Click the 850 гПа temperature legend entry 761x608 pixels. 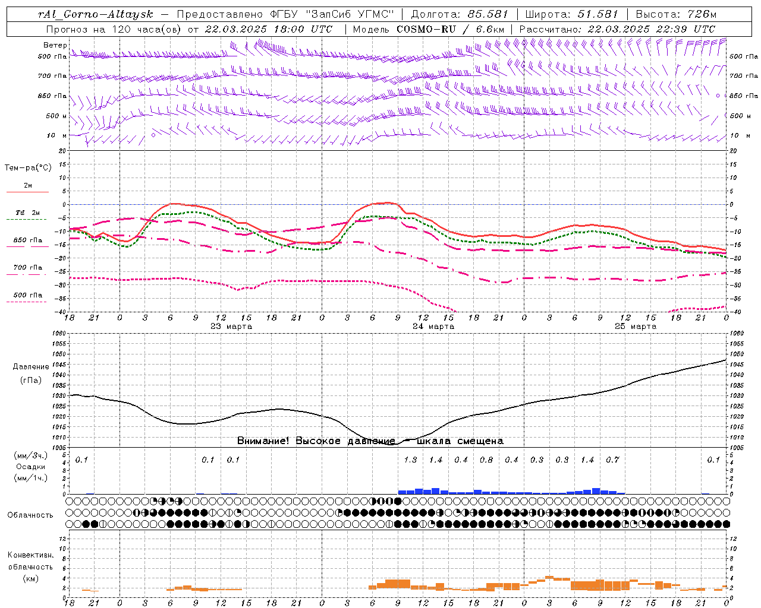[28, 240]
